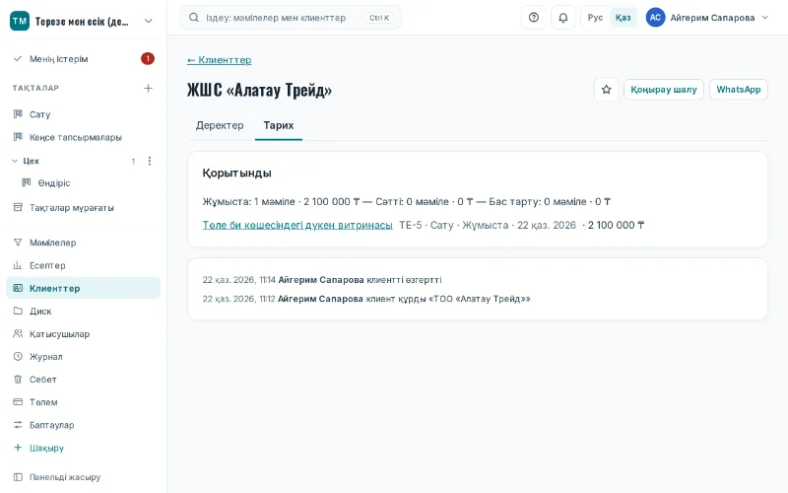Select the Тарих tab
The image size is (788, 493).
tap(279, 125)
